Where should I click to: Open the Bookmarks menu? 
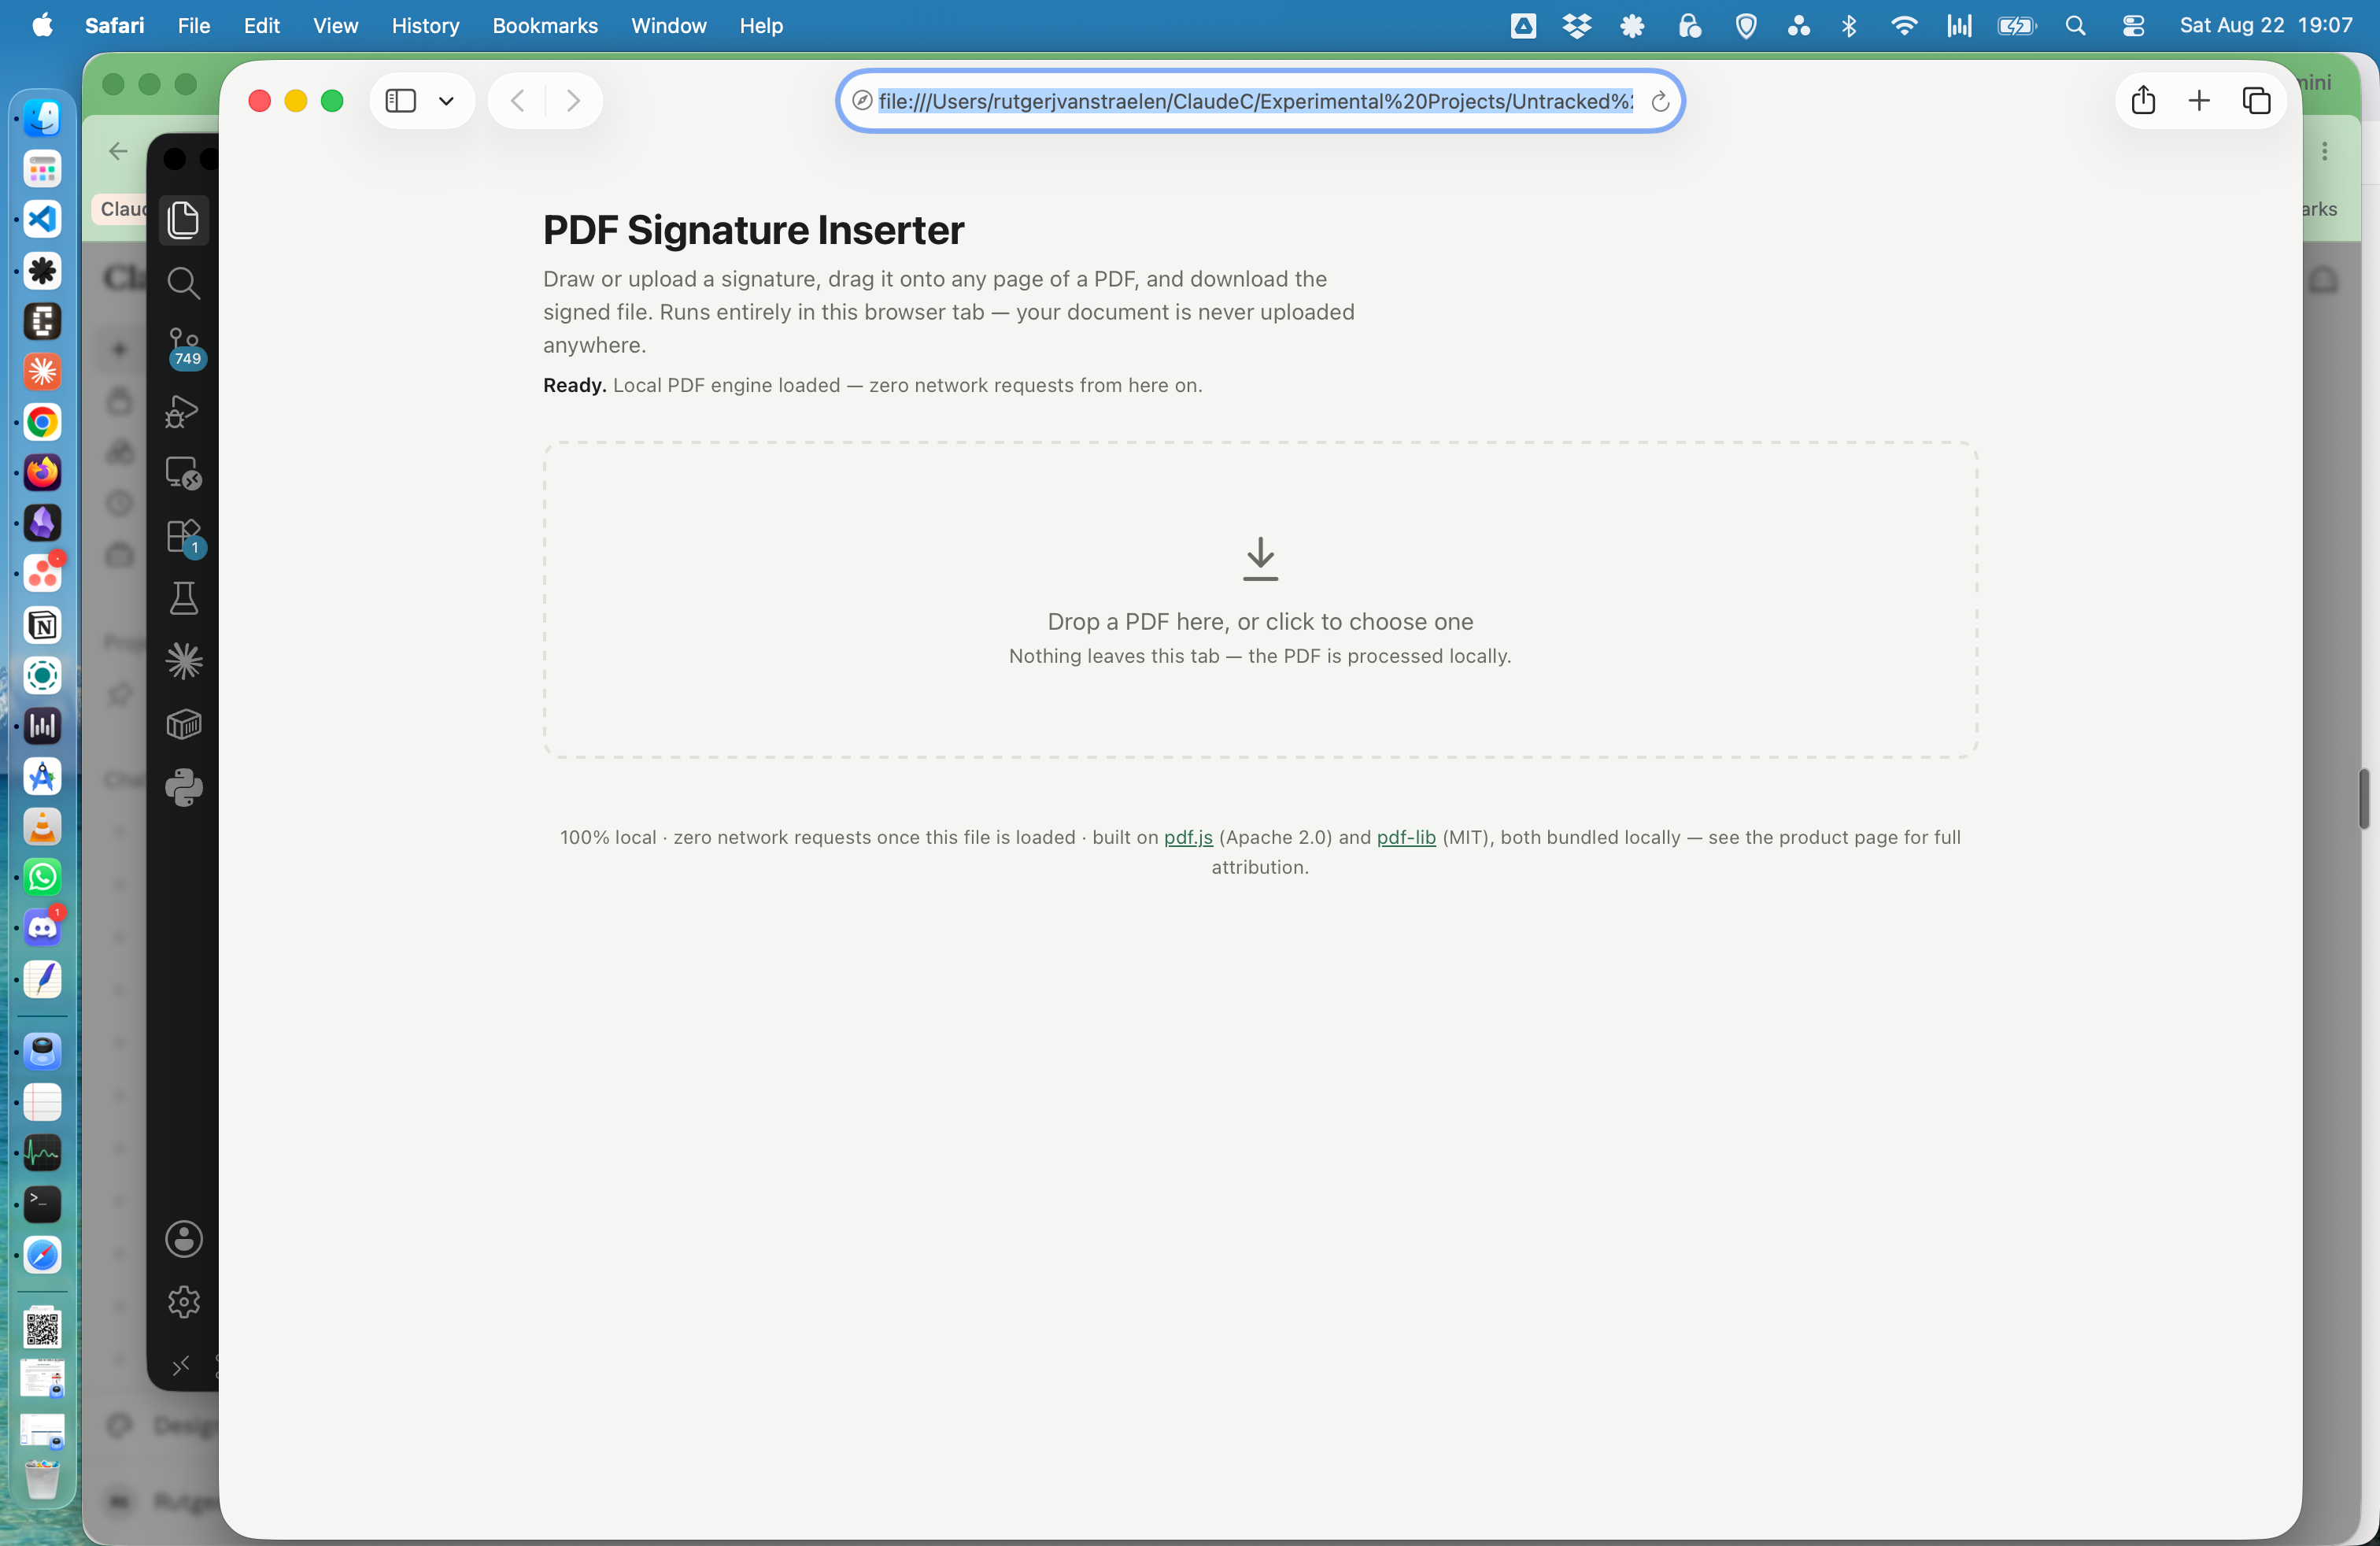(x=545, y=25)
